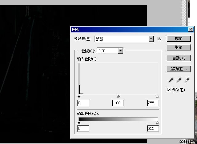This screenshot has height=144, width=197.
Task: Click the 輸出色階 label
Action: (88, 113)
